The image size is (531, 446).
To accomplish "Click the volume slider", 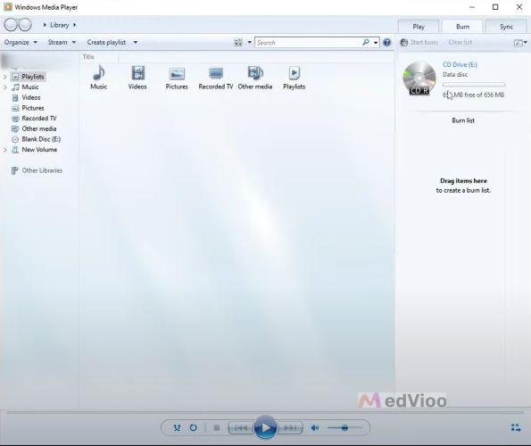I will pyautogui.click(x=344, y=428).
